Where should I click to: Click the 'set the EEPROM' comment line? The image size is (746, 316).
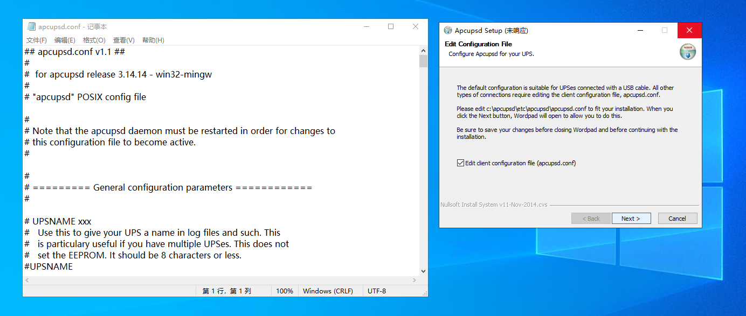133,255
